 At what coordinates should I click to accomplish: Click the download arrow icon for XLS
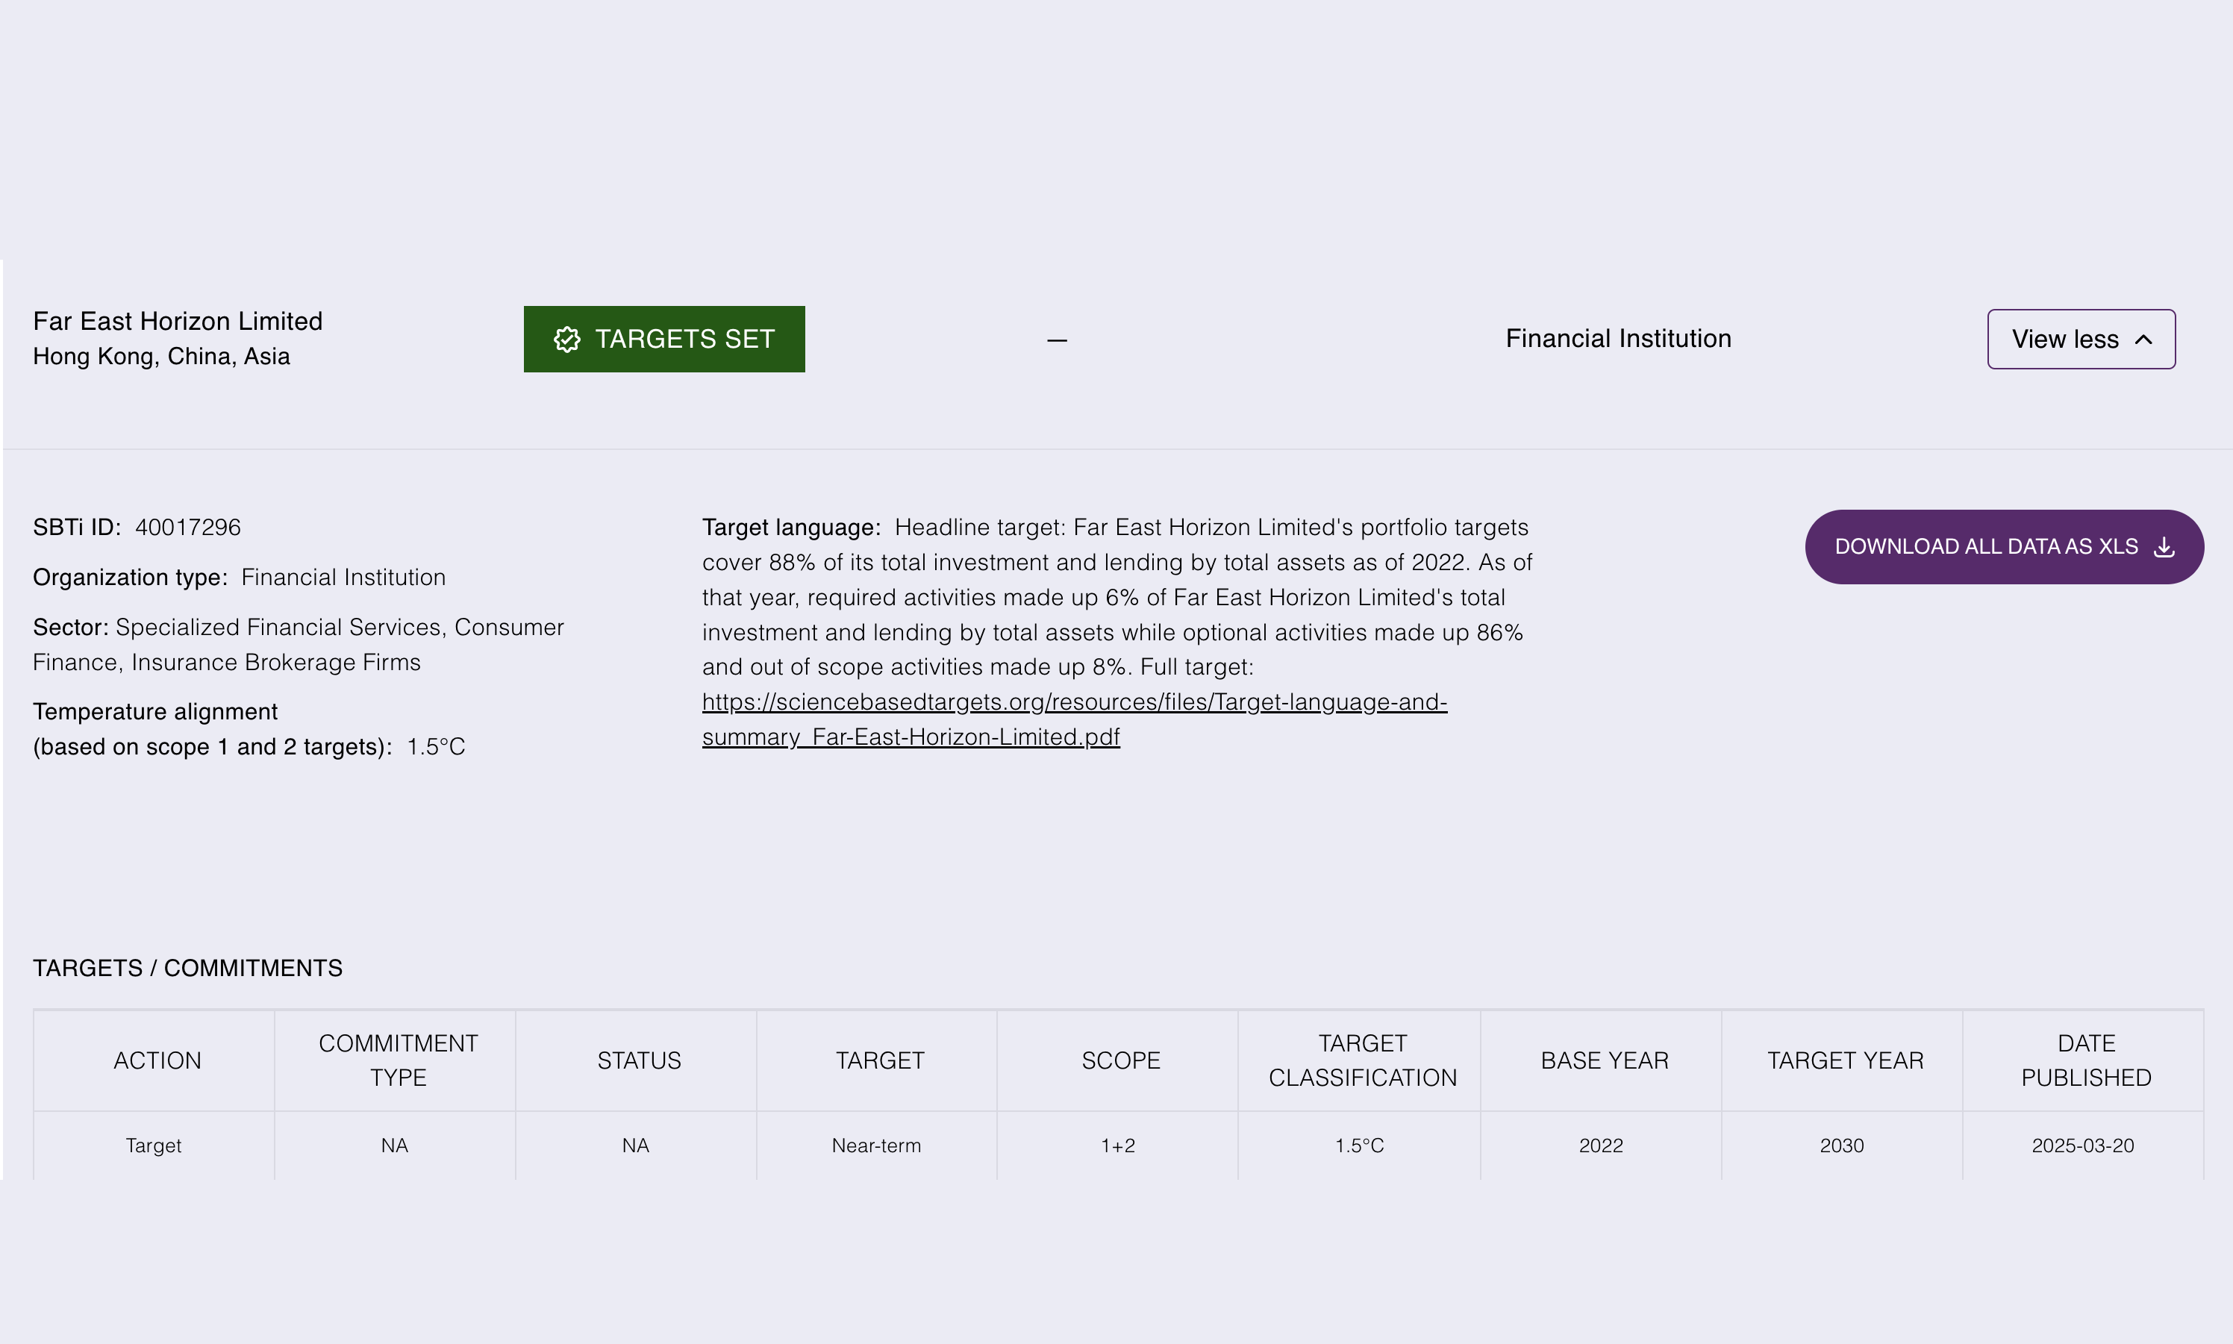click(x=2164, y=547)
